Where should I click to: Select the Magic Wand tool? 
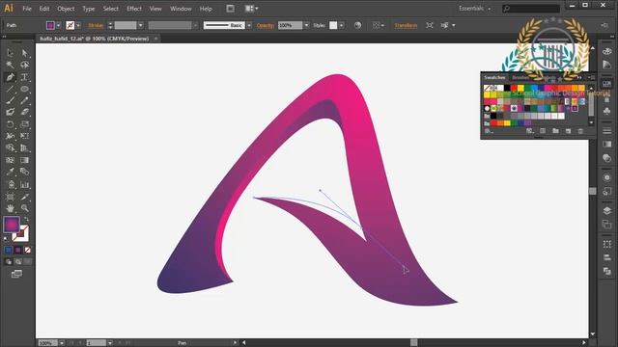click(11, 65)
